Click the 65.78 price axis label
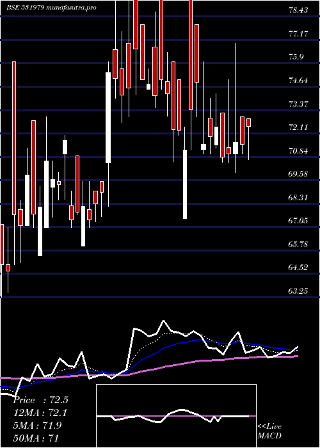Viewport: 320px width, 448px height. pyautogui.click(x=298, y=244)
